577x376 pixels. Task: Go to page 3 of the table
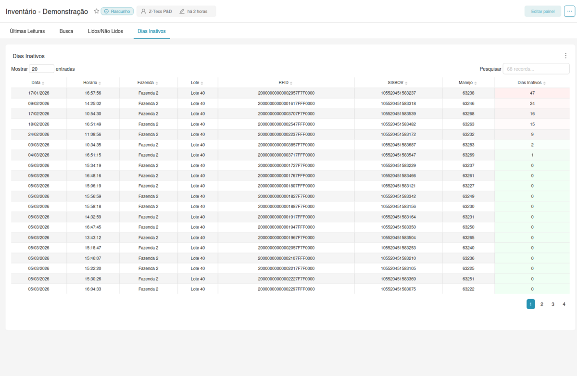[552, 304]
